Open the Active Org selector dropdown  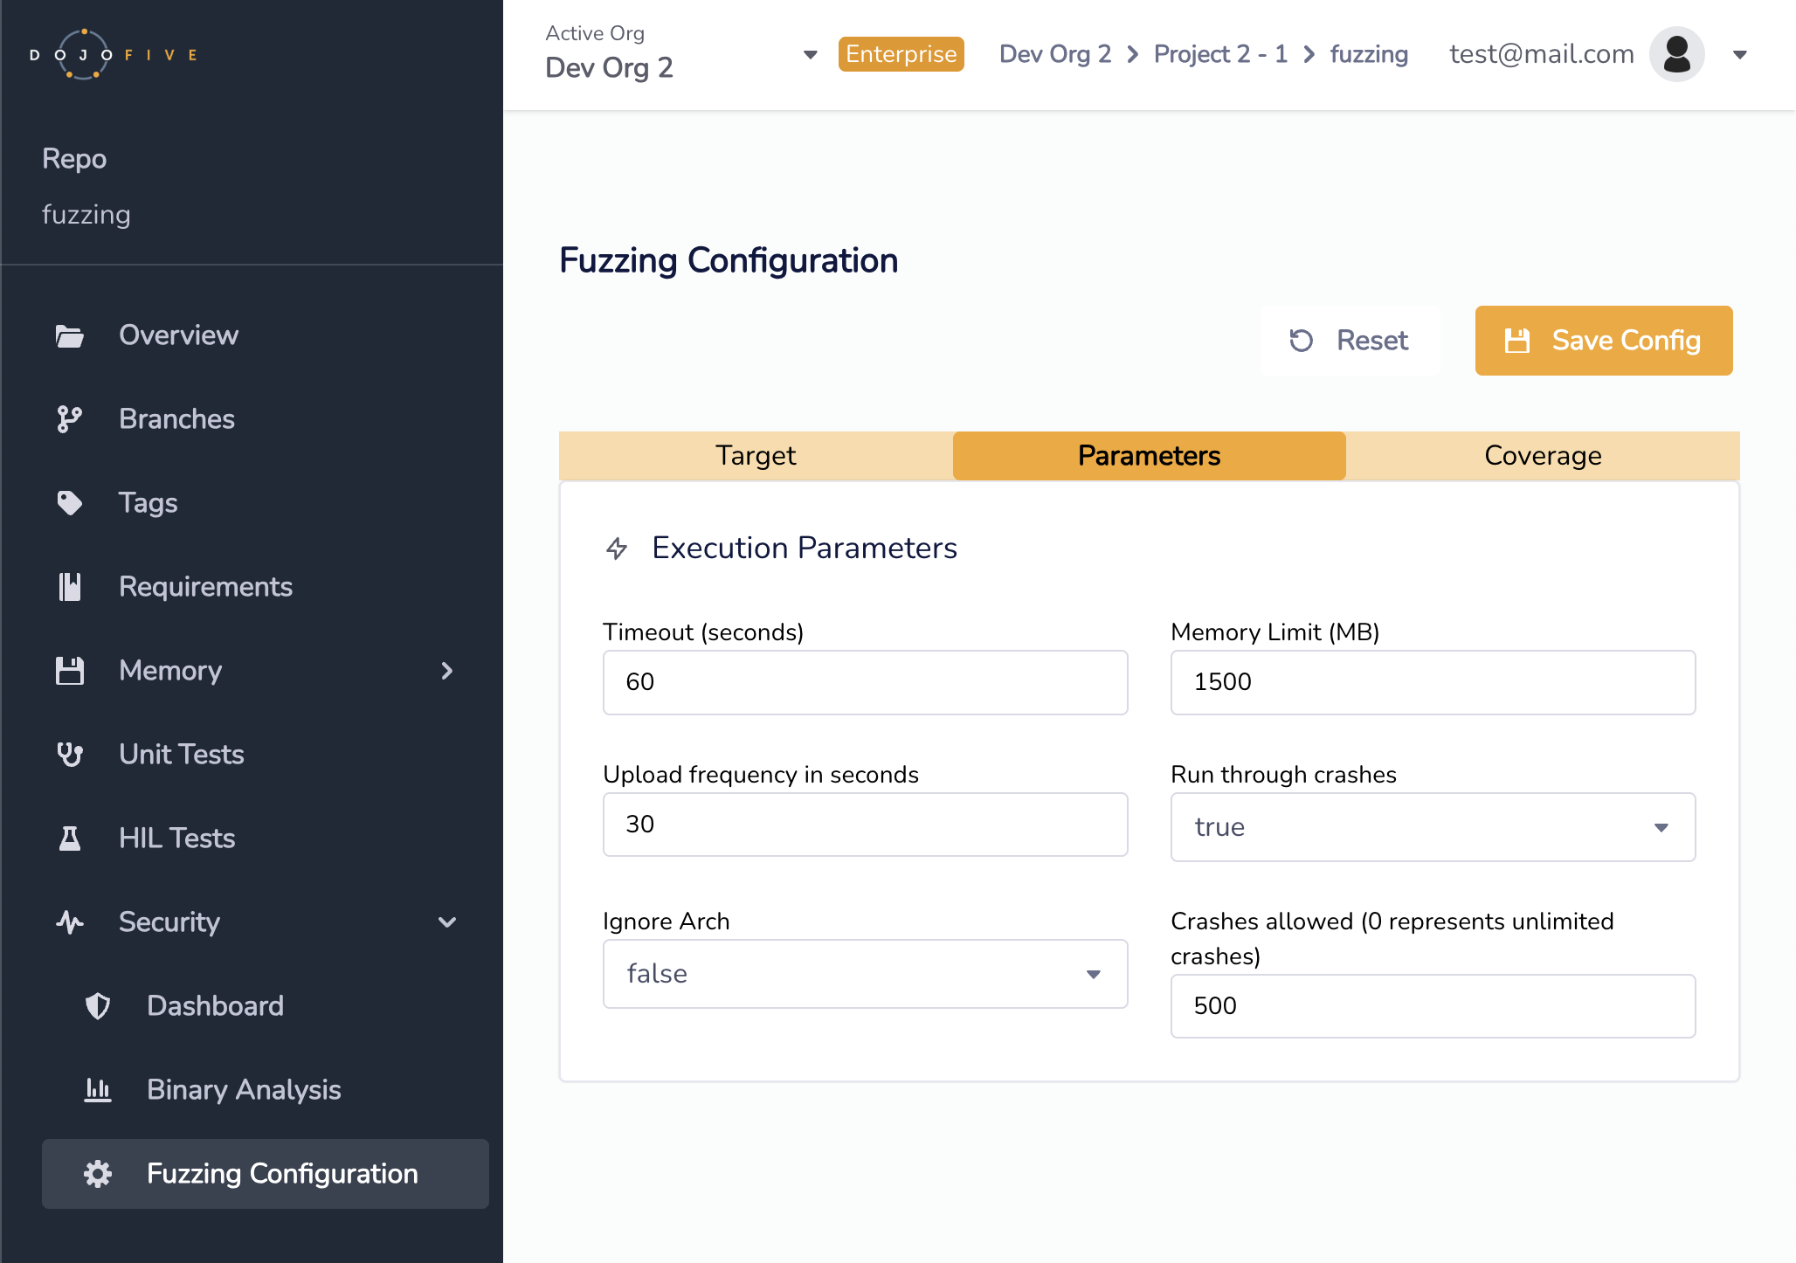[x=810, y=55]
